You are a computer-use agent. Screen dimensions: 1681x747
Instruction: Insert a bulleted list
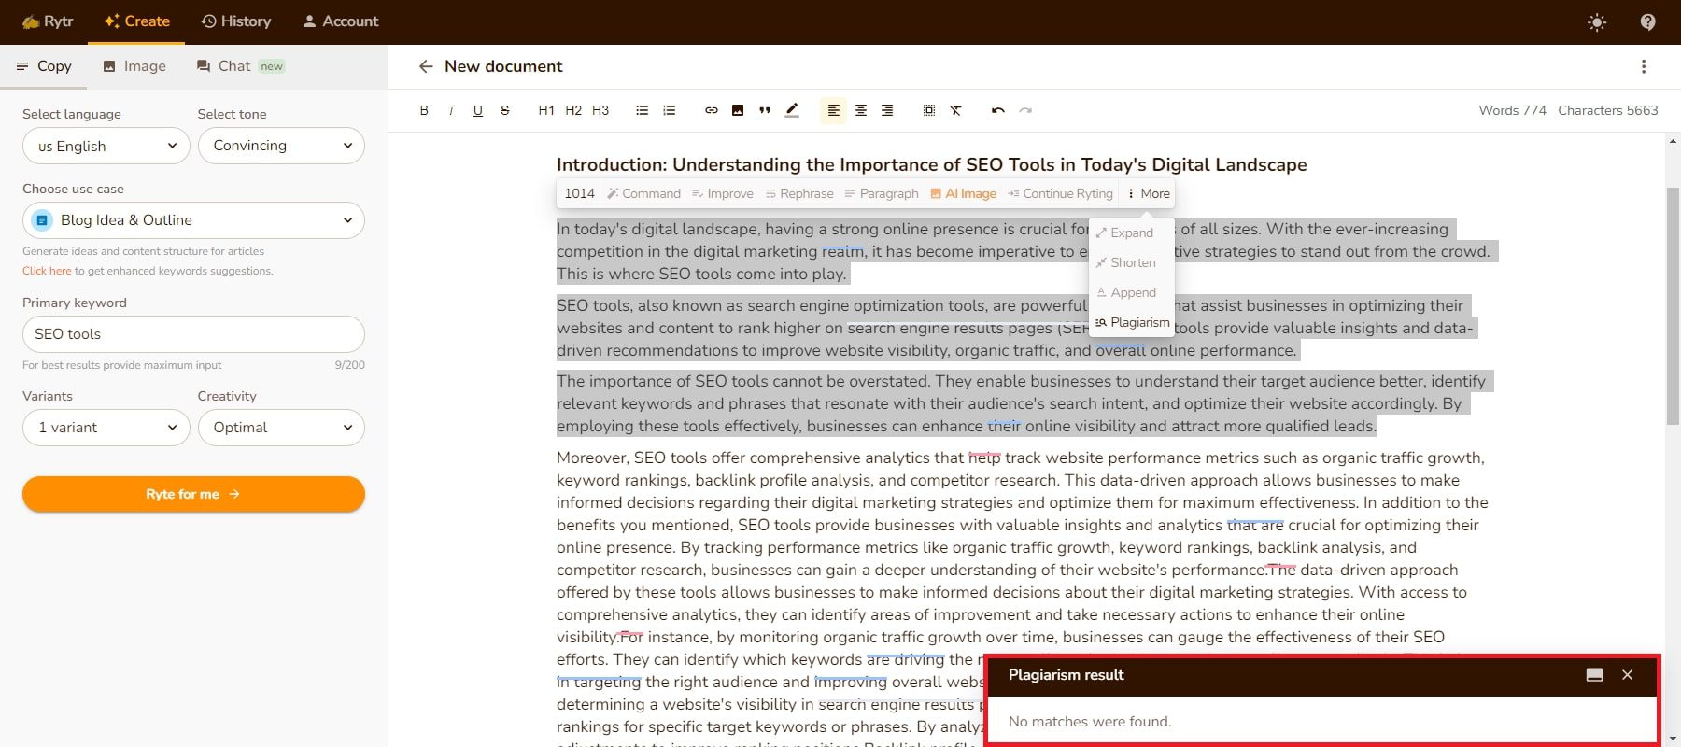point(642,110)
